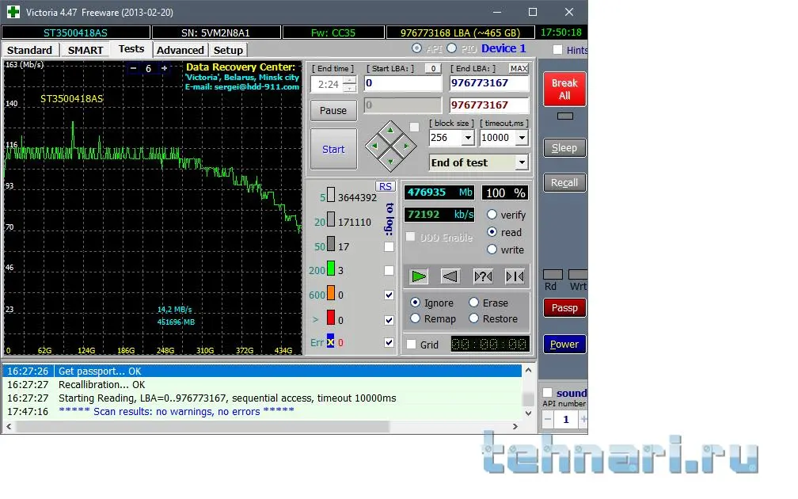
Task: Enable the Grid checkbox
Action: coord(411,345)
